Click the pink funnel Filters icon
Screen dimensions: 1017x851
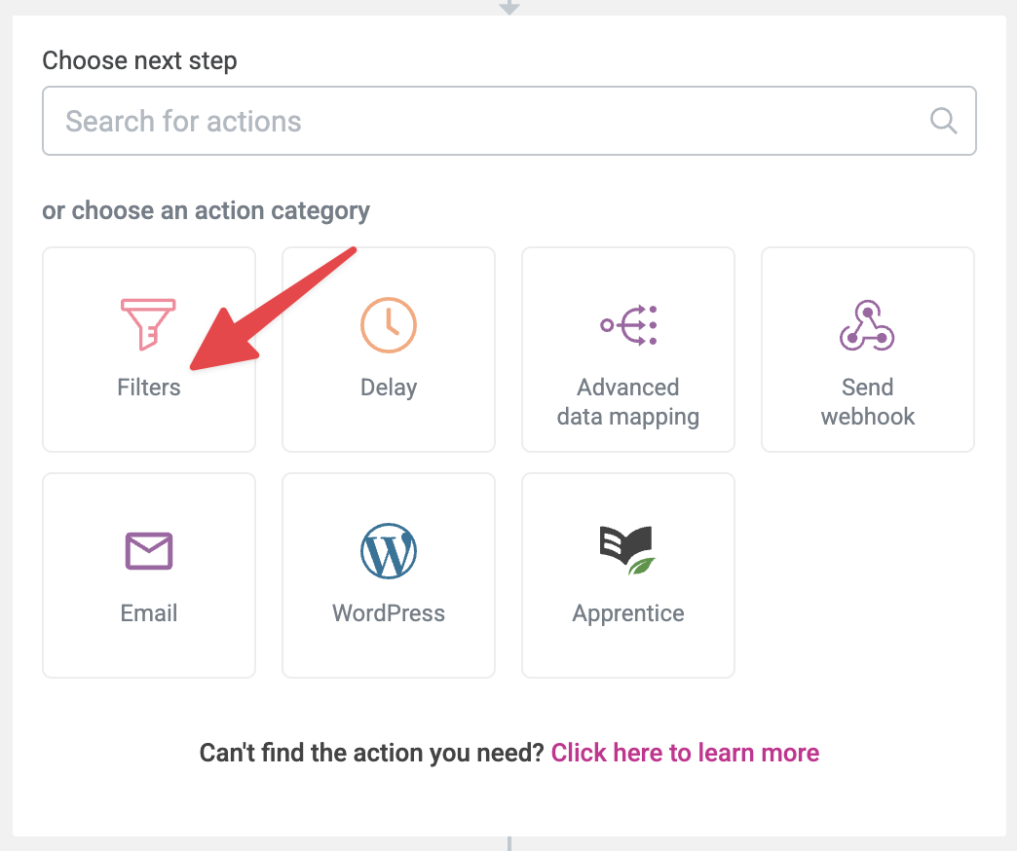[x=148, y=323]
